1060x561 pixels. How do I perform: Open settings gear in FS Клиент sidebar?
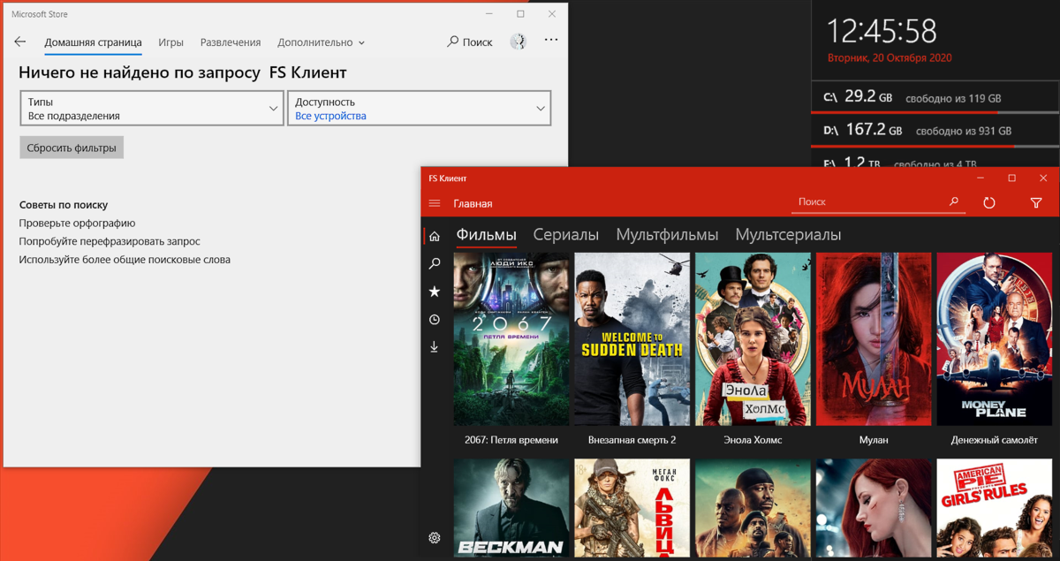pos(435,537)
